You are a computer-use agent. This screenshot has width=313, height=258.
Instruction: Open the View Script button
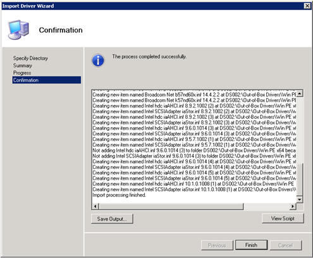click(x=283, y=218)
